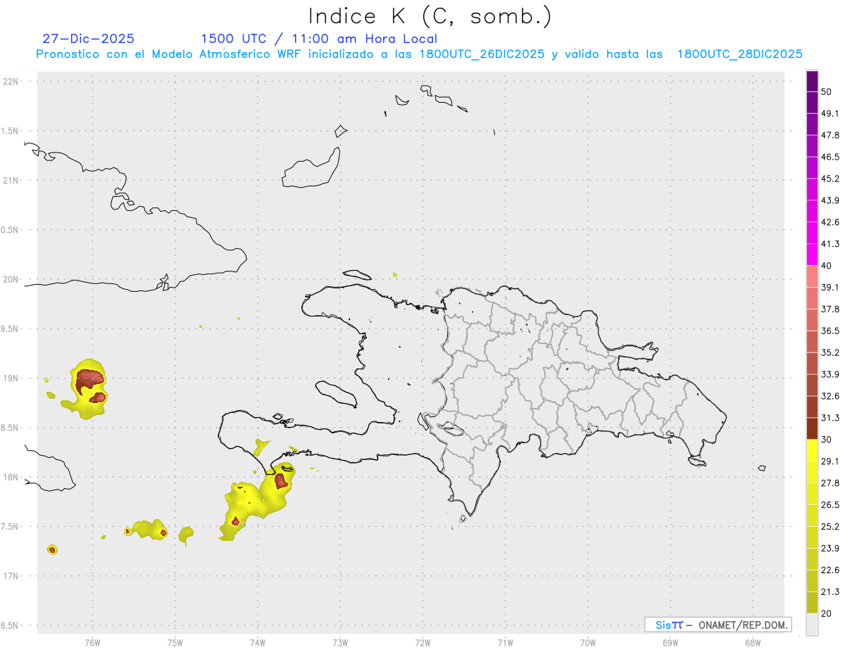Image resolution: width=845 pixels, height=652 pixels.
Task: Click the '41.3' color scale value
Action: [x=830, y=244]
